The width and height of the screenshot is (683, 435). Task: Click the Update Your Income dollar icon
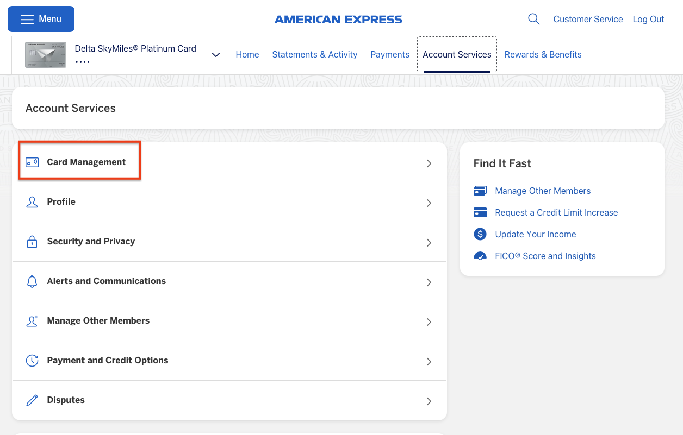point(480,234)
